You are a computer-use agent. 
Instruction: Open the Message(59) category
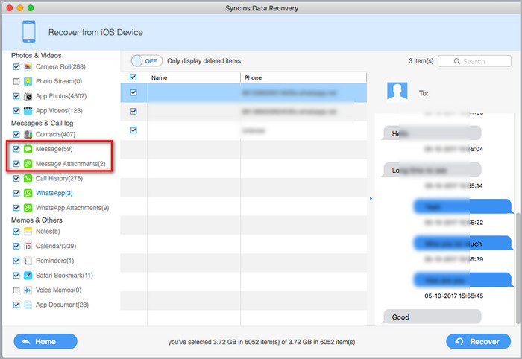54,149
